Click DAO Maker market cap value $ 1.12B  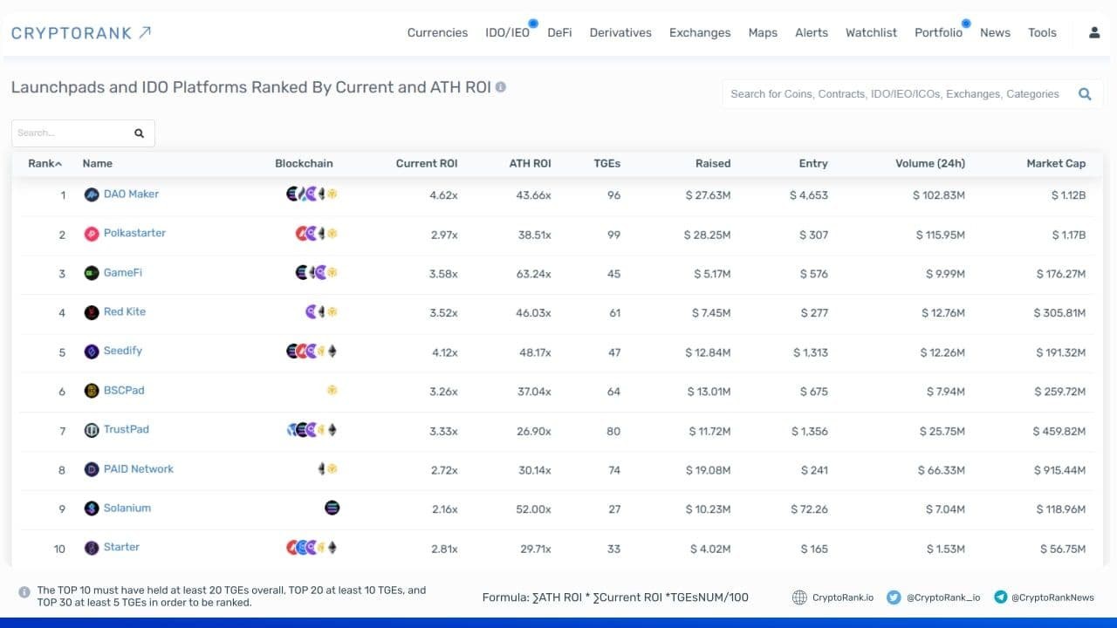click(1068, 195)
